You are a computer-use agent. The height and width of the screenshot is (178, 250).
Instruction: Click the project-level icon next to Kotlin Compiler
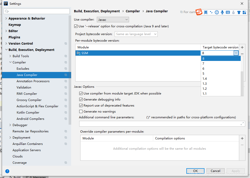tap(66, 113)
